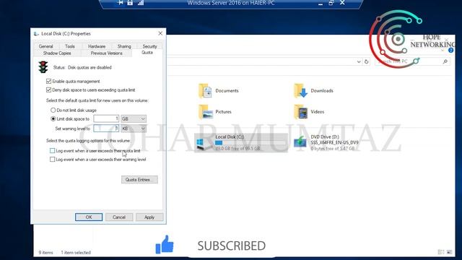Image resolution: width=462 pixels, height=260 pixels.
Task: Click the search magnifier icon in This PC
Action: pyautogui.click(x=445, y=61)
